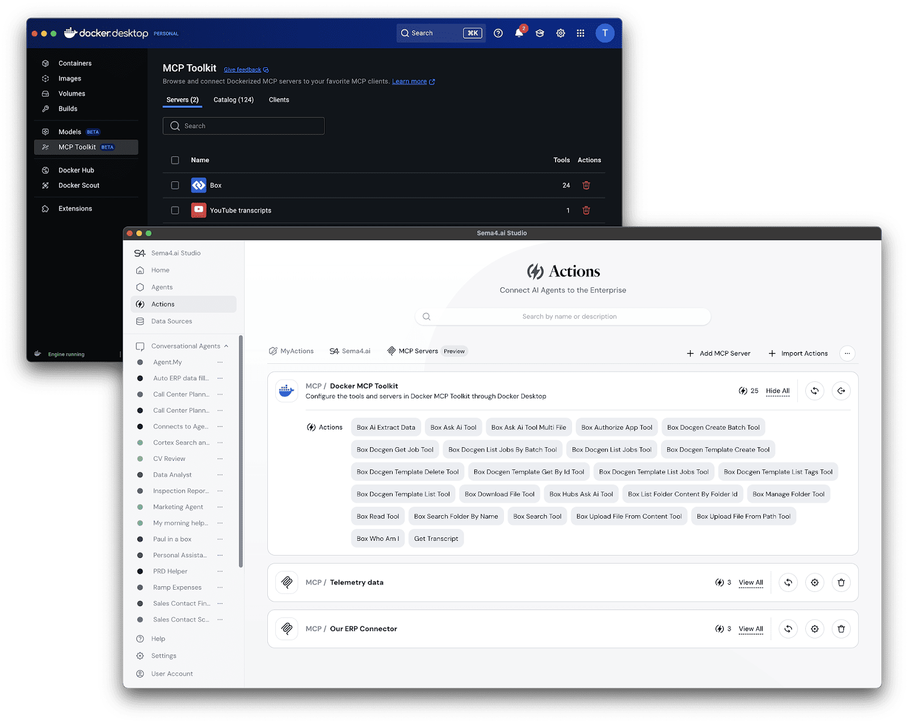Delete the Telemetry data MCP server
Viewport: 908px width, 723px height.
pos(841,582)
